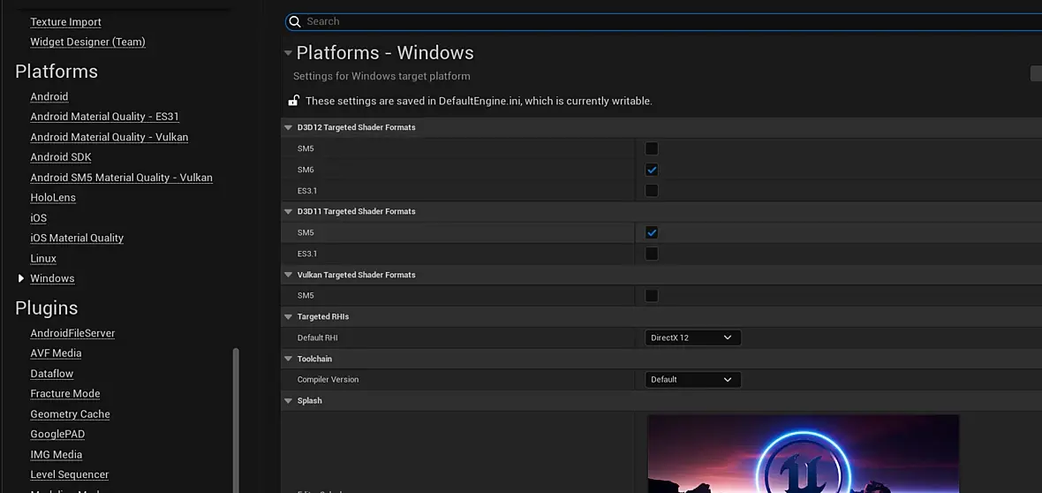The image size is (1042, 493).
Task: Collapse the Platforms - Windows header arrow
Action: 288,53
